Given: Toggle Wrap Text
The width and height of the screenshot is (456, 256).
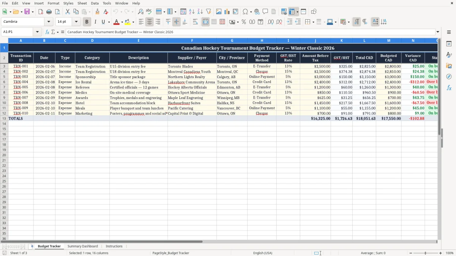Looking at the screenshot, I should coord(195,22).
